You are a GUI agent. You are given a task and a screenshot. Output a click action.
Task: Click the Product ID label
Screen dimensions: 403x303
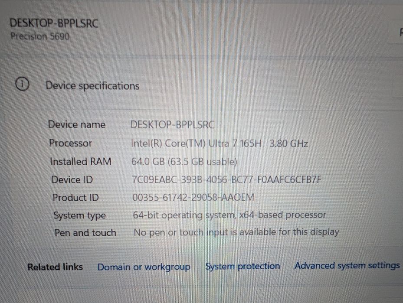pyautogui.click(x=75, y=198)
